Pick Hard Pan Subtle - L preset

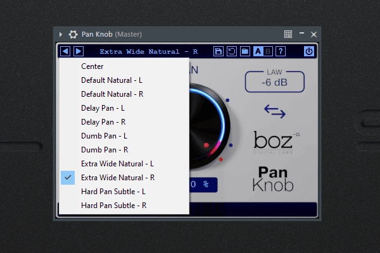point(124,192)
